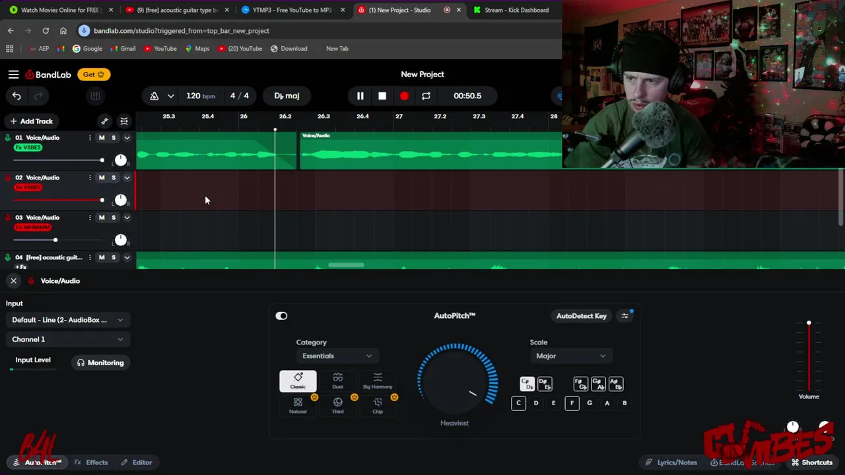Stop playback with the square button
The height and width of the screenshot is (475, 845).
382,96
